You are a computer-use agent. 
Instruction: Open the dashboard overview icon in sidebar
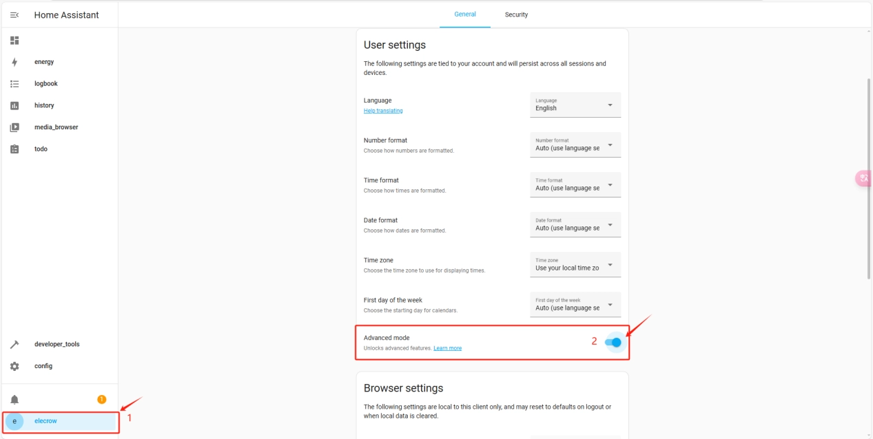point(14,41)
